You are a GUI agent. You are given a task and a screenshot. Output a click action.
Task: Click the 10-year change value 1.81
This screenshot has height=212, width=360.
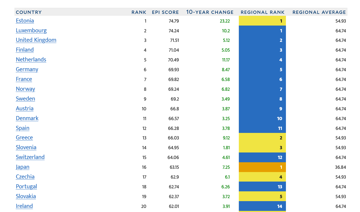(x=227, y=148)
